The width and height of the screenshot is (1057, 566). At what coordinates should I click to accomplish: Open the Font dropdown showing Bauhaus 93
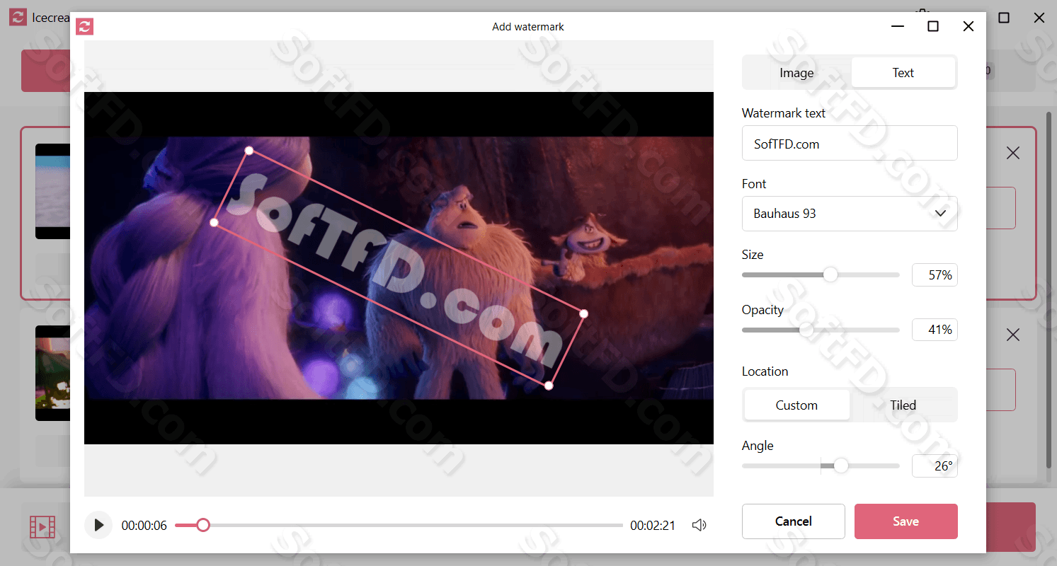(x=850, y=214)
